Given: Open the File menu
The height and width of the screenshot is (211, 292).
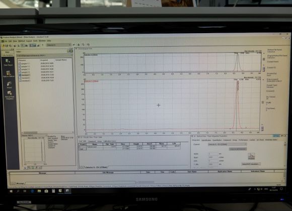Looking at the screenshot, I should [6, 41].
